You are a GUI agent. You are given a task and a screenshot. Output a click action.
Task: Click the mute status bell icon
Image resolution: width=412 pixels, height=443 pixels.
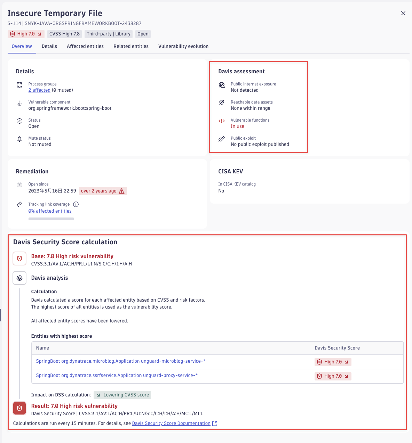(x=19, y=139)
